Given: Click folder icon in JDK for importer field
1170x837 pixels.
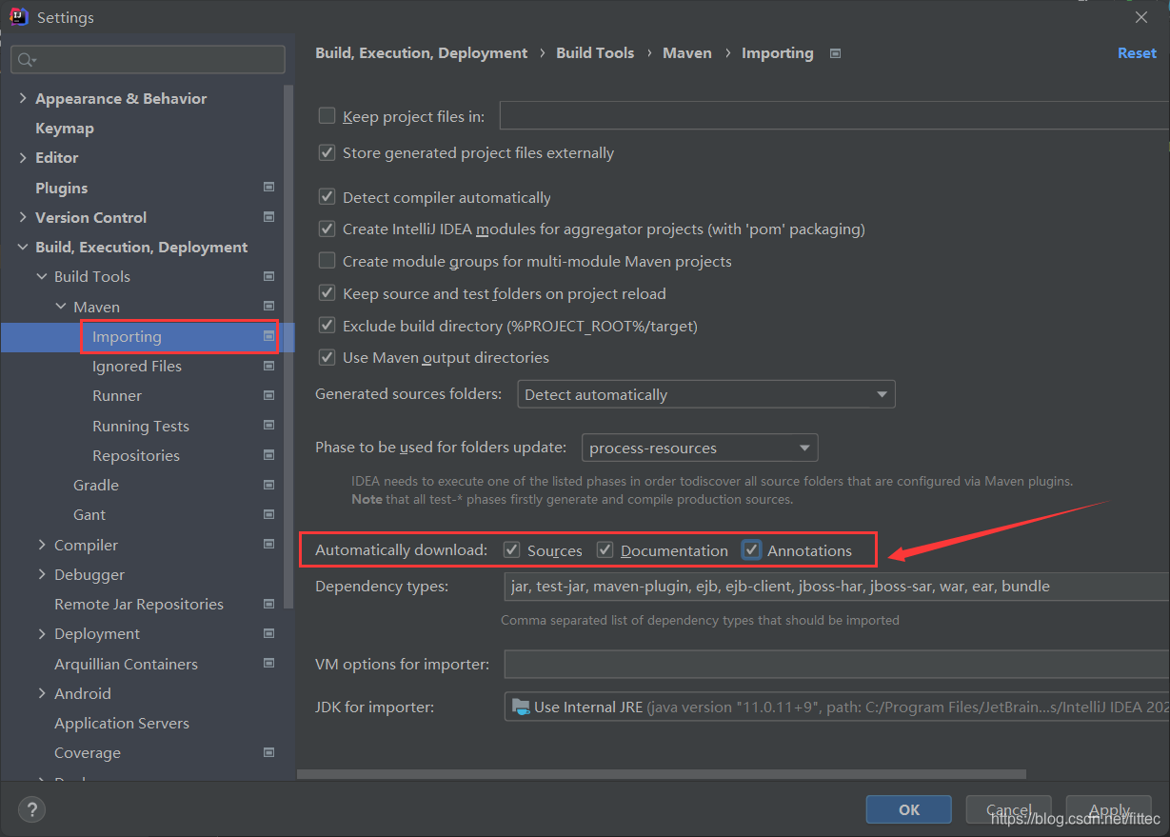Looking at the screenshot, I should [x=521, y=707].
